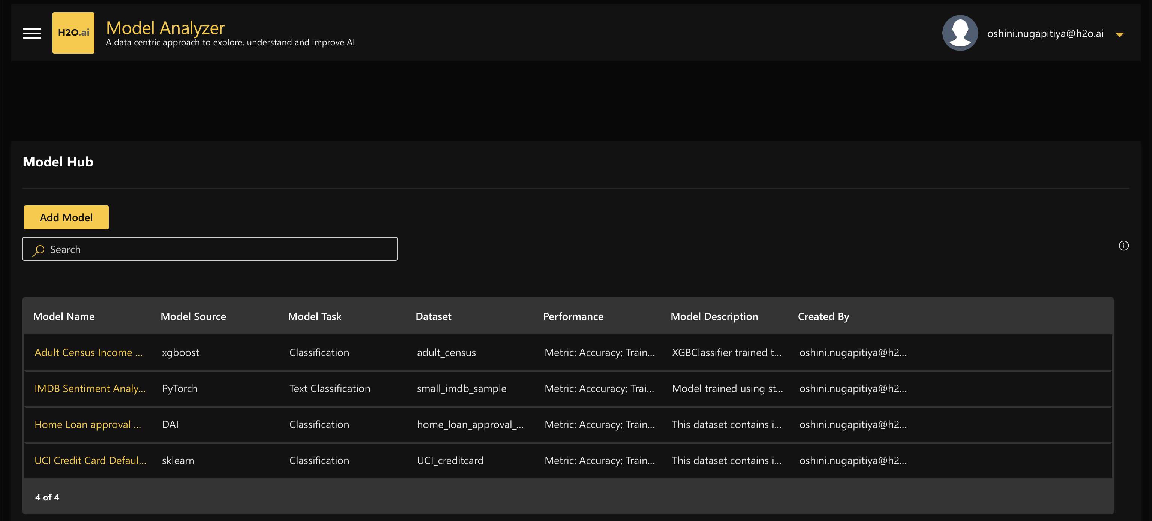Click the H2O.ai logo
Viewport: 1152px width, 521px height.
click(73, 33)
